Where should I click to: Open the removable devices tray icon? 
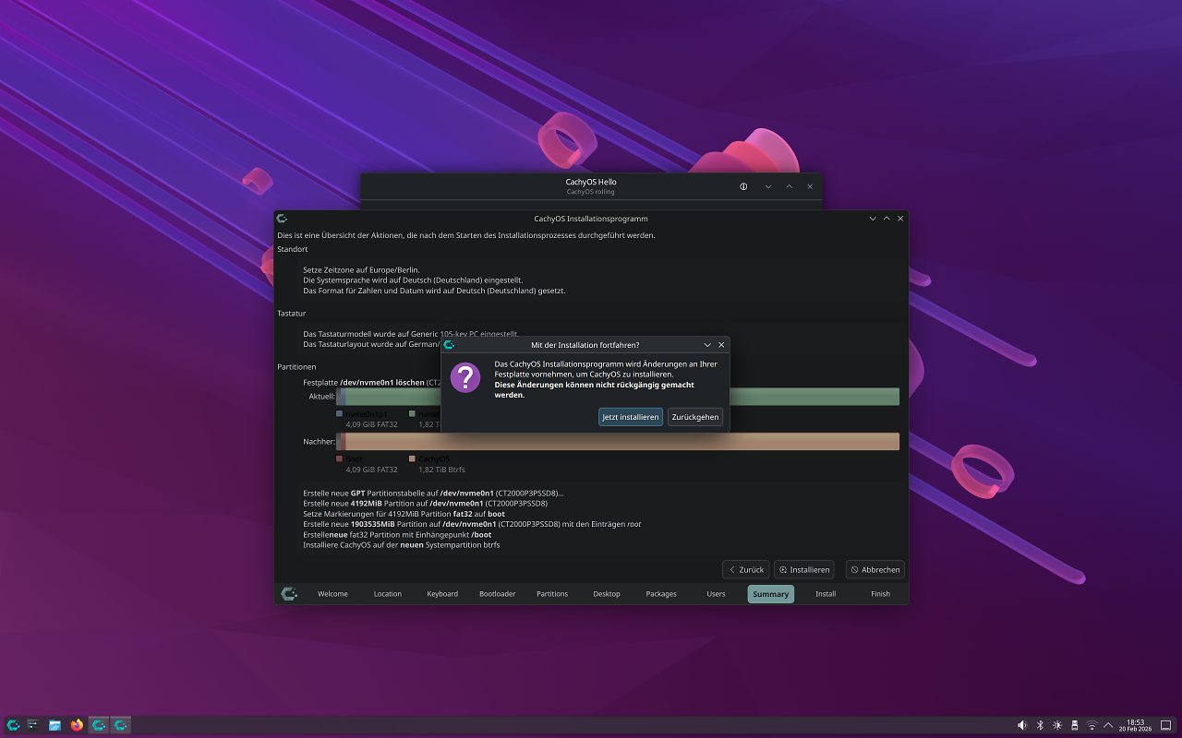[1075, 725]
